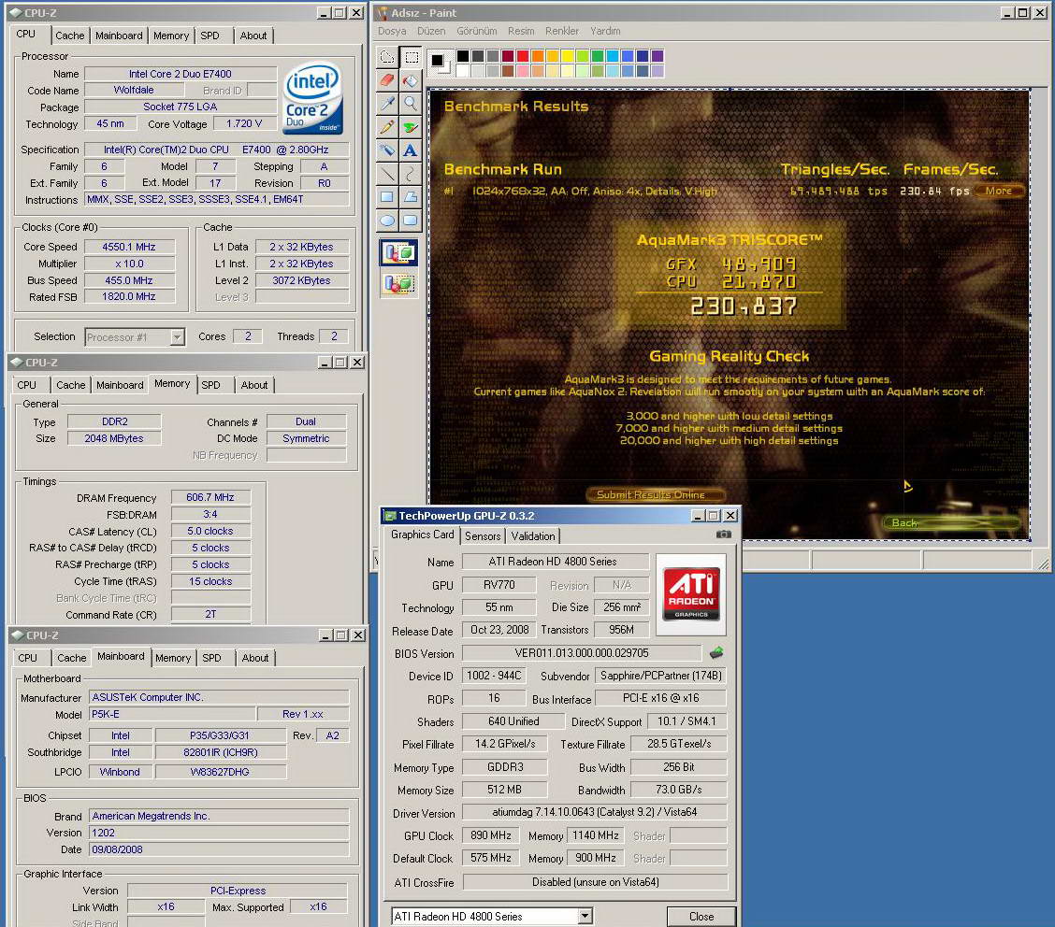Pick the white color swatch in Paint palette

(x=463, y=71)
